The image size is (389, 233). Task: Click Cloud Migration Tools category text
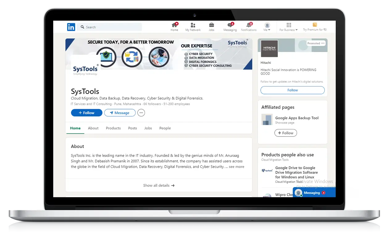(x=275, y=160)
